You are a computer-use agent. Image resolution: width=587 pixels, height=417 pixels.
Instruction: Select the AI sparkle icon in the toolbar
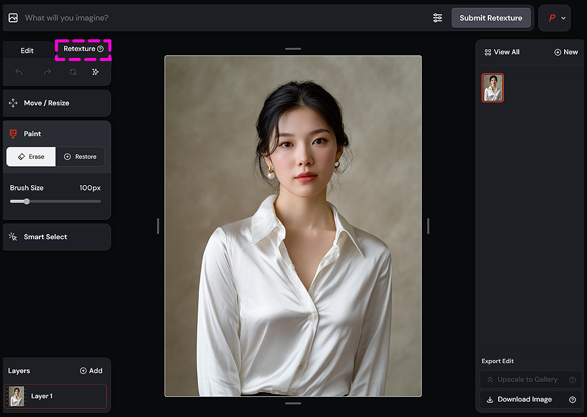click(x=95, y=71)
